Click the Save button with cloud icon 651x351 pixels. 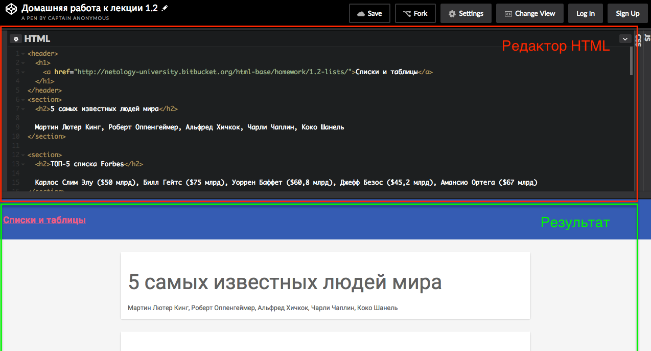369,13
